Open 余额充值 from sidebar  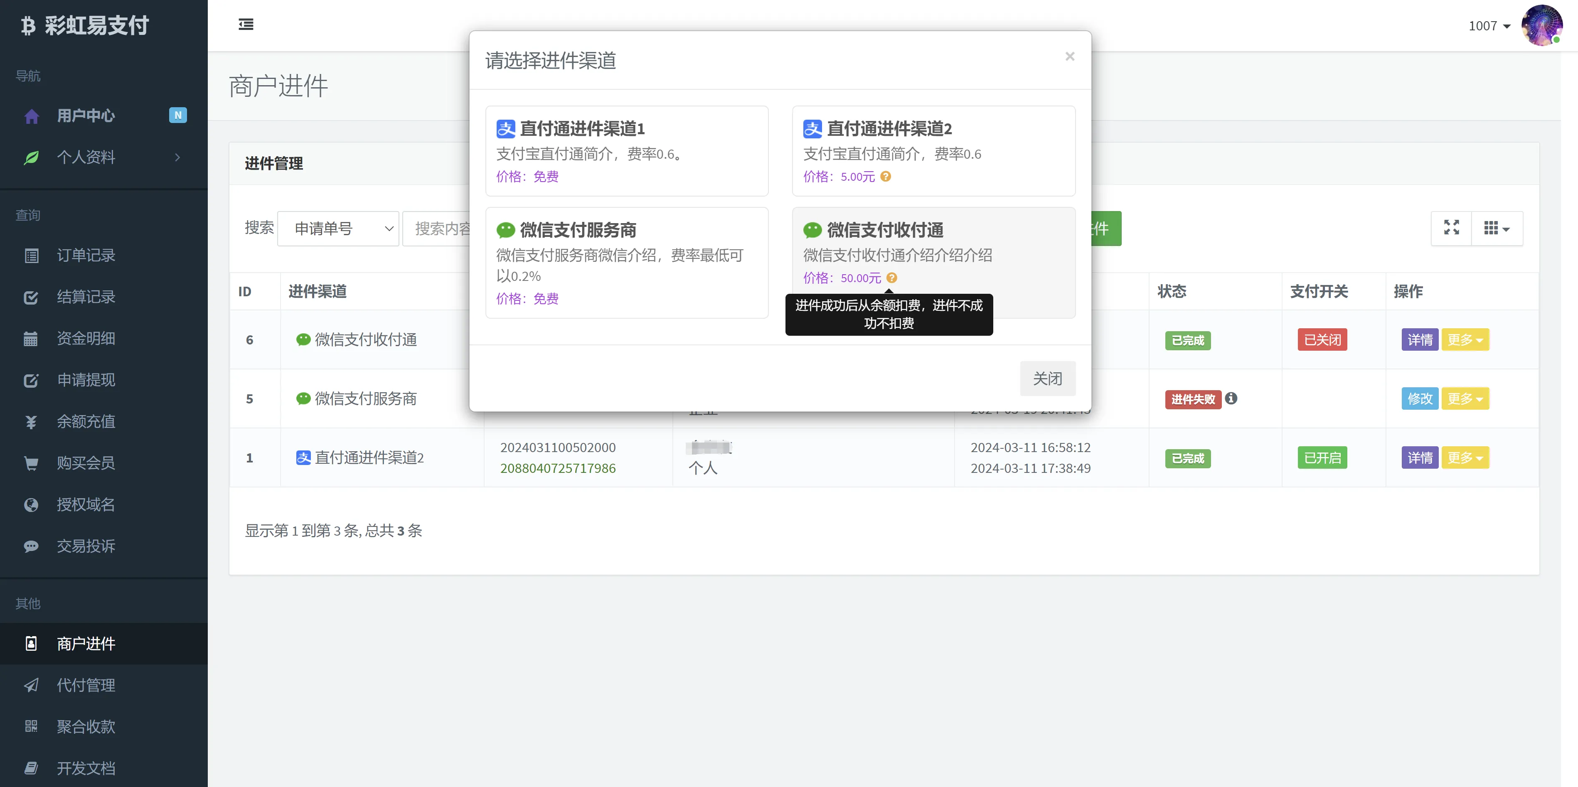86,421
